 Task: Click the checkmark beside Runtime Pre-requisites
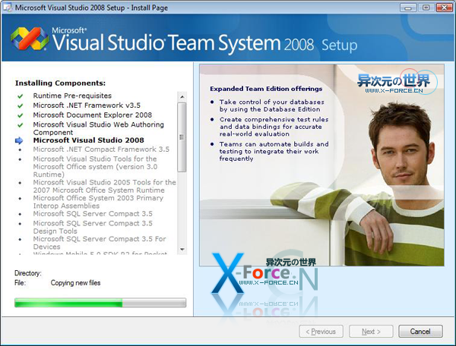click(x=20, y=96)
